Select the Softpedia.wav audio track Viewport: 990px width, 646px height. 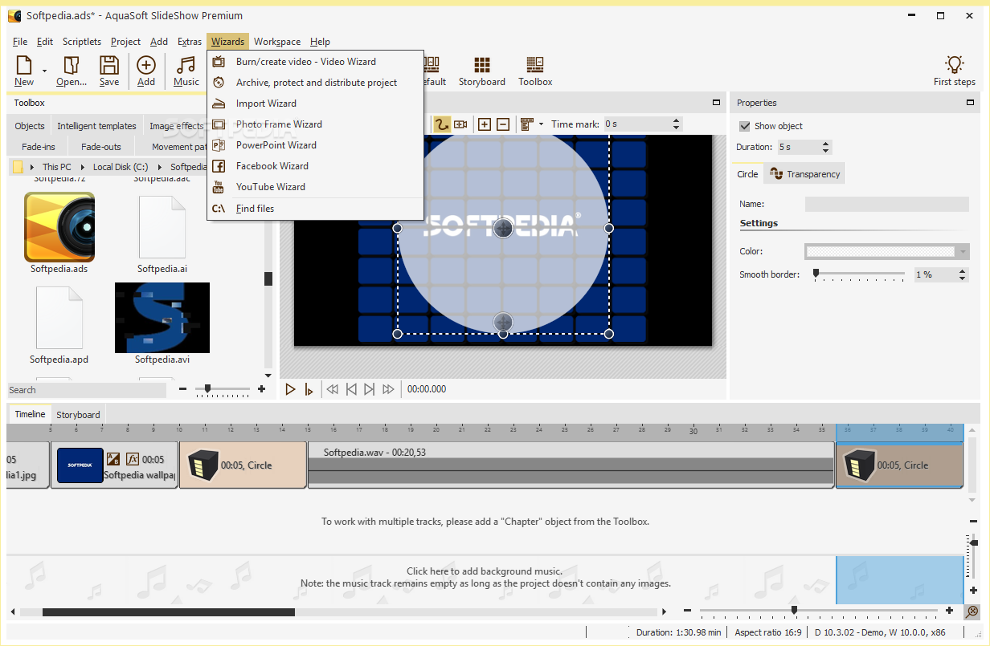(x=571, y=465)
